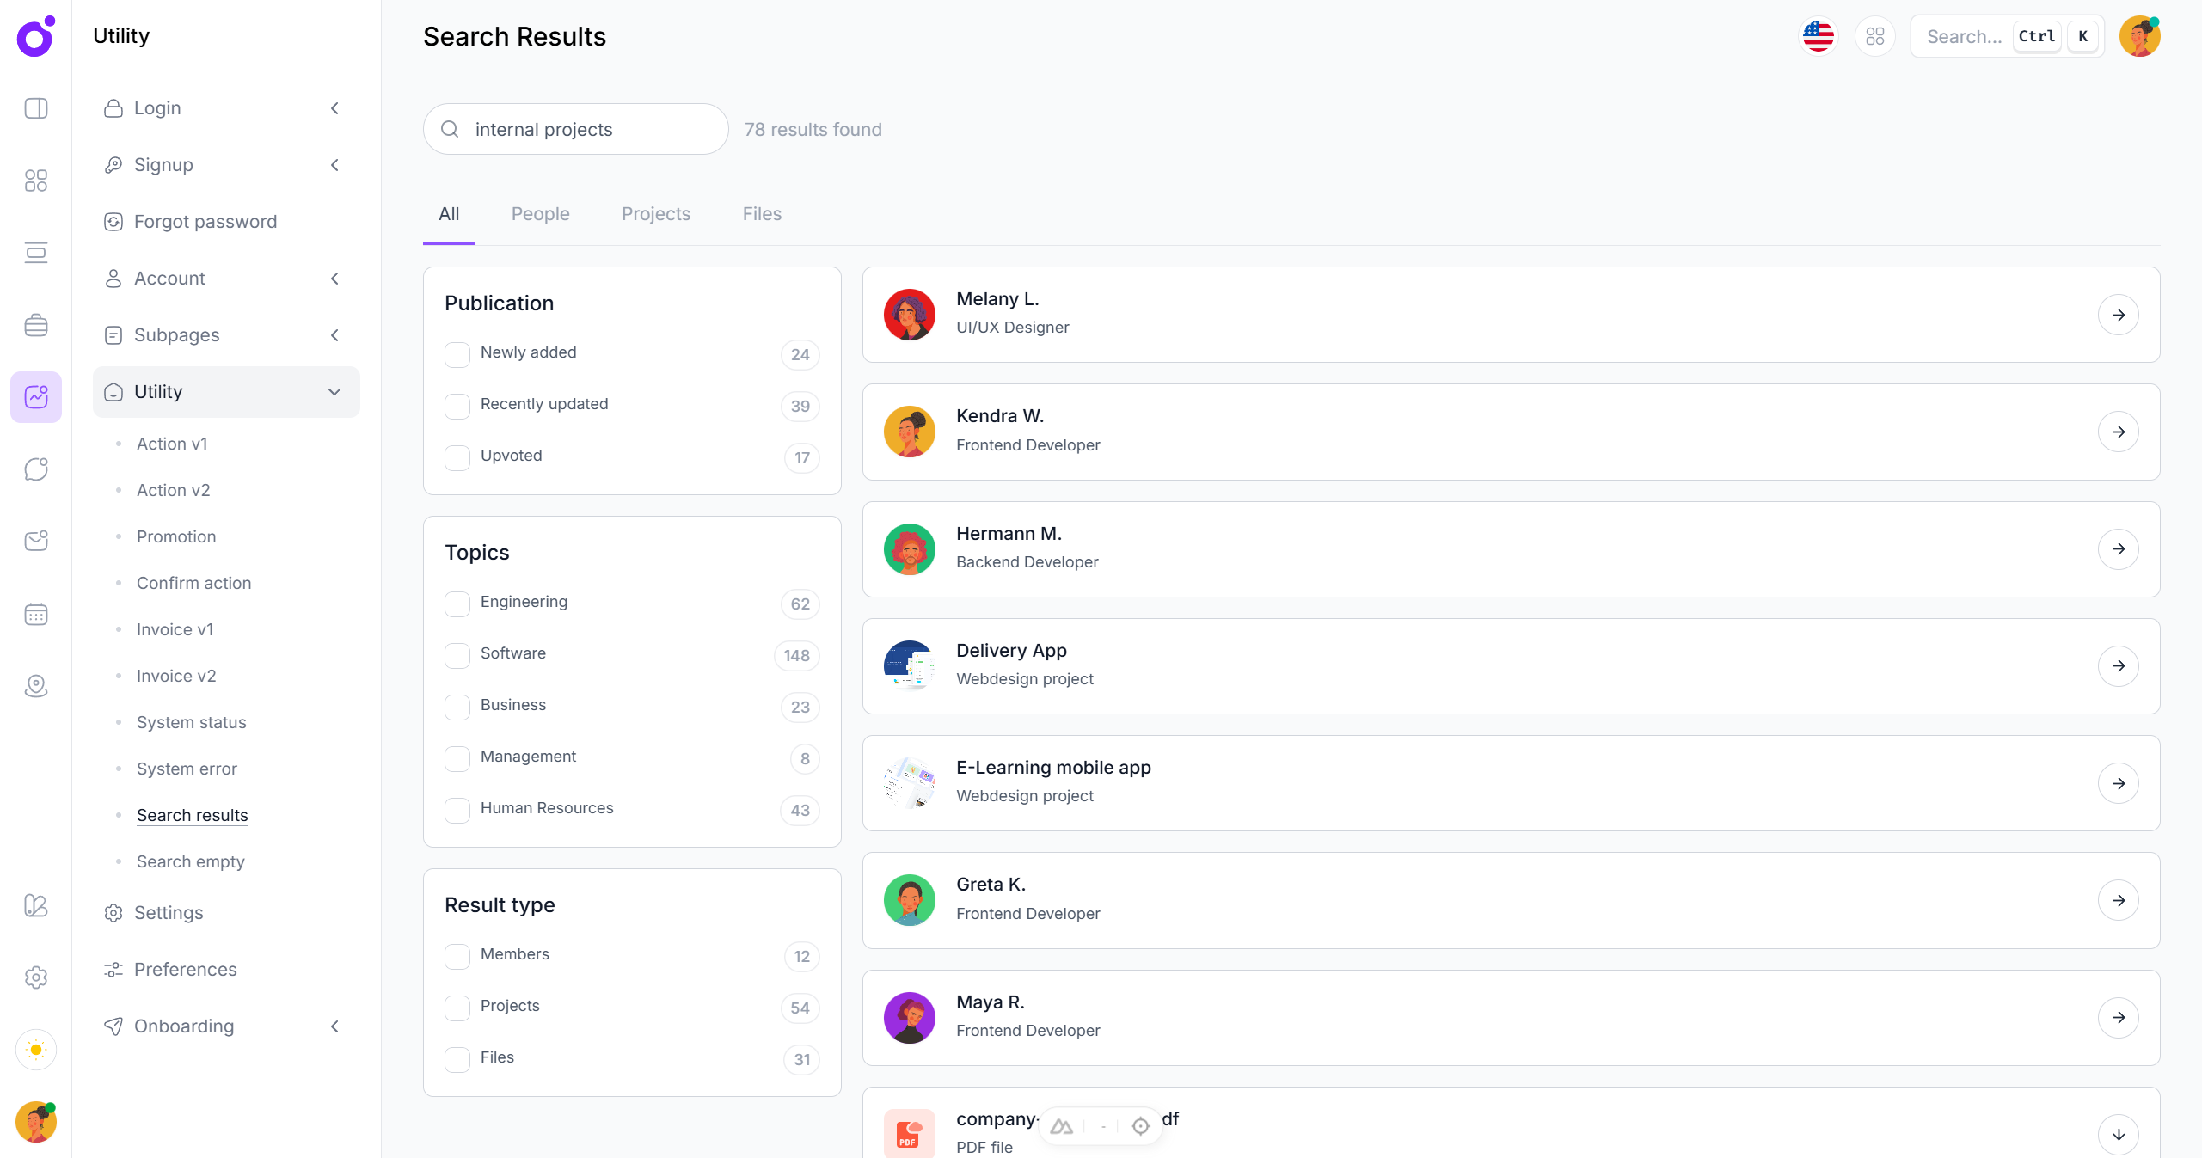Check the Projects result type filter
This screenshot has height=1158, width=2202.
pyautogui.click(x=457, y=1008)
